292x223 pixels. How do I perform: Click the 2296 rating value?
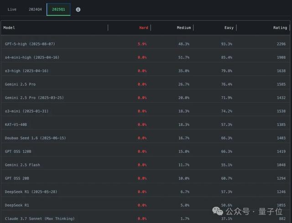[281, 44]
